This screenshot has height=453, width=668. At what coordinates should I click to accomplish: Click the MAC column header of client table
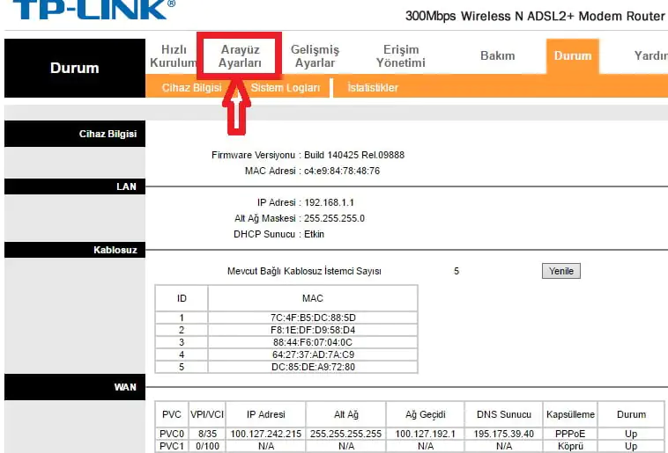(313, 298)
